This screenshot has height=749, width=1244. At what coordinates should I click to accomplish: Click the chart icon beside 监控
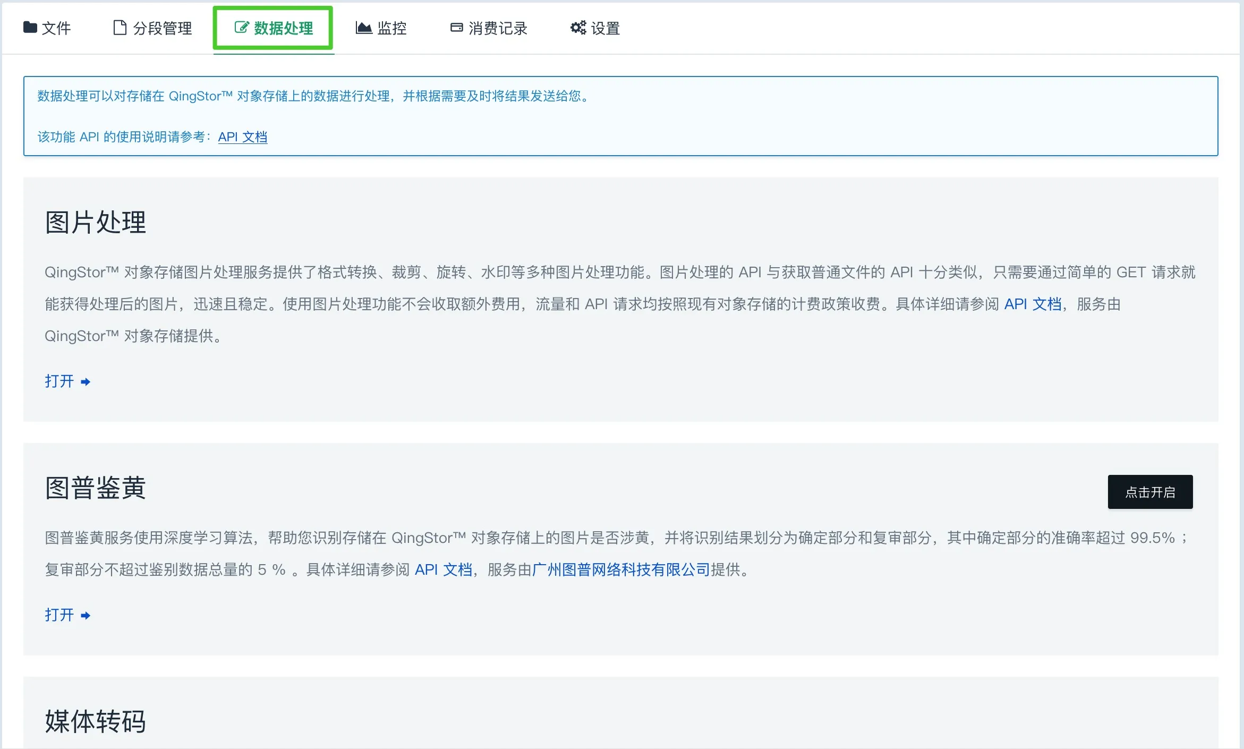point(363,28)
